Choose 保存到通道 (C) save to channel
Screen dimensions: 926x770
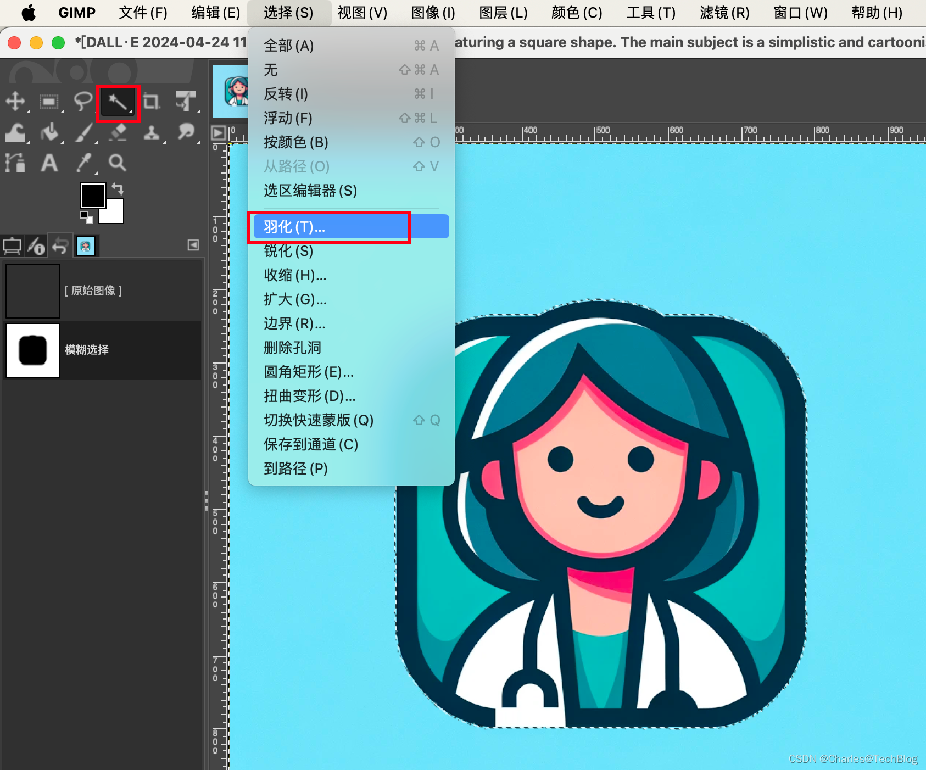point(351,444)
